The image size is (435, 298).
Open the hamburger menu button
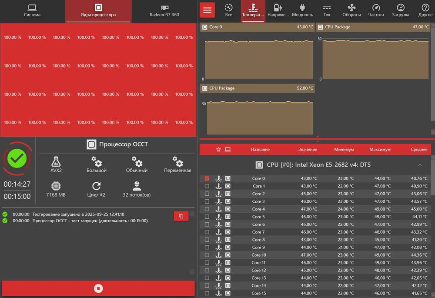(207, 10)
